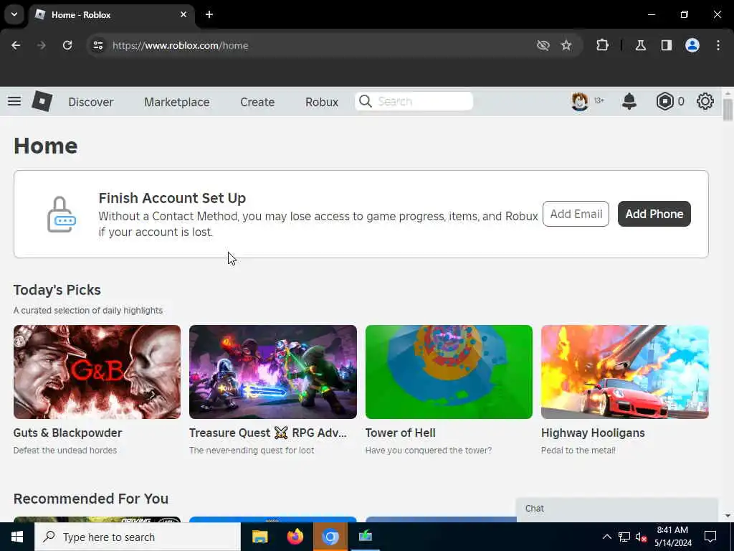
Task: Click the tracking protection eye icon
Action: coord(543,45)
